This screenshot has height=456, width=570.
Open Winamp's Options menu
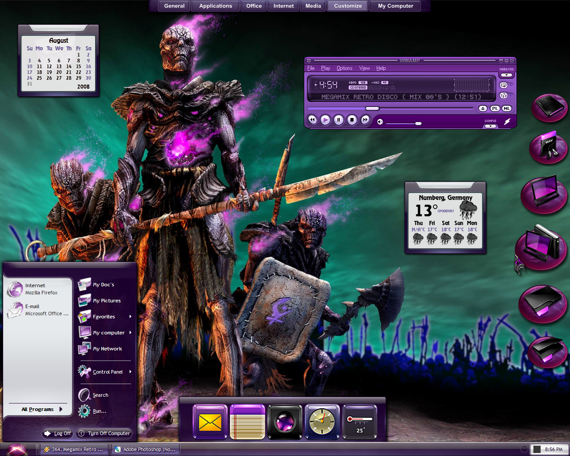[x=344, y=68]
